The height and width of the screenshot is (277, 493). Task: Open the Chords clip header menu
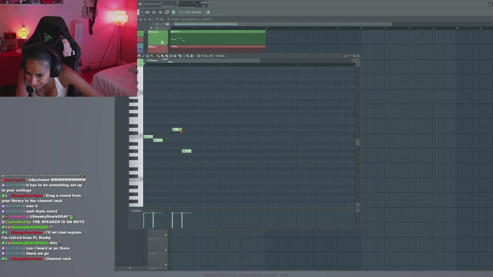click(x=172, y=32)
